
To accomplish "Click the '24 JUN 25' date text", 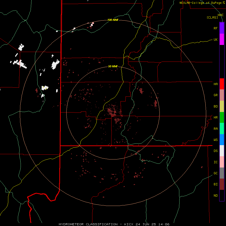I will [x=146, y=224].
